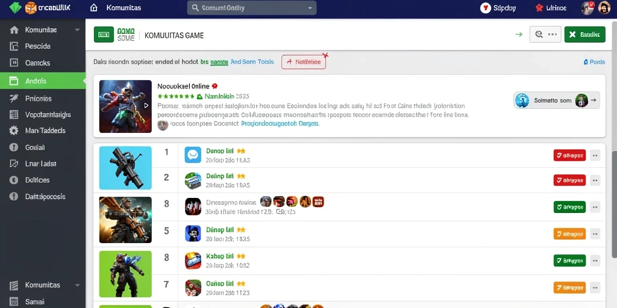Open more options for row 2 Dalinp liil

coord(595,180)
